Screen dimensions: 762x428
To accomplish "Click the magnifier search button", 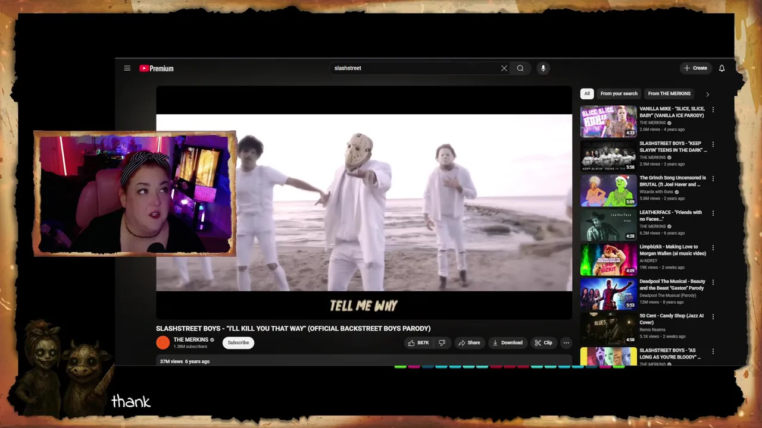I will click(520, 68).
